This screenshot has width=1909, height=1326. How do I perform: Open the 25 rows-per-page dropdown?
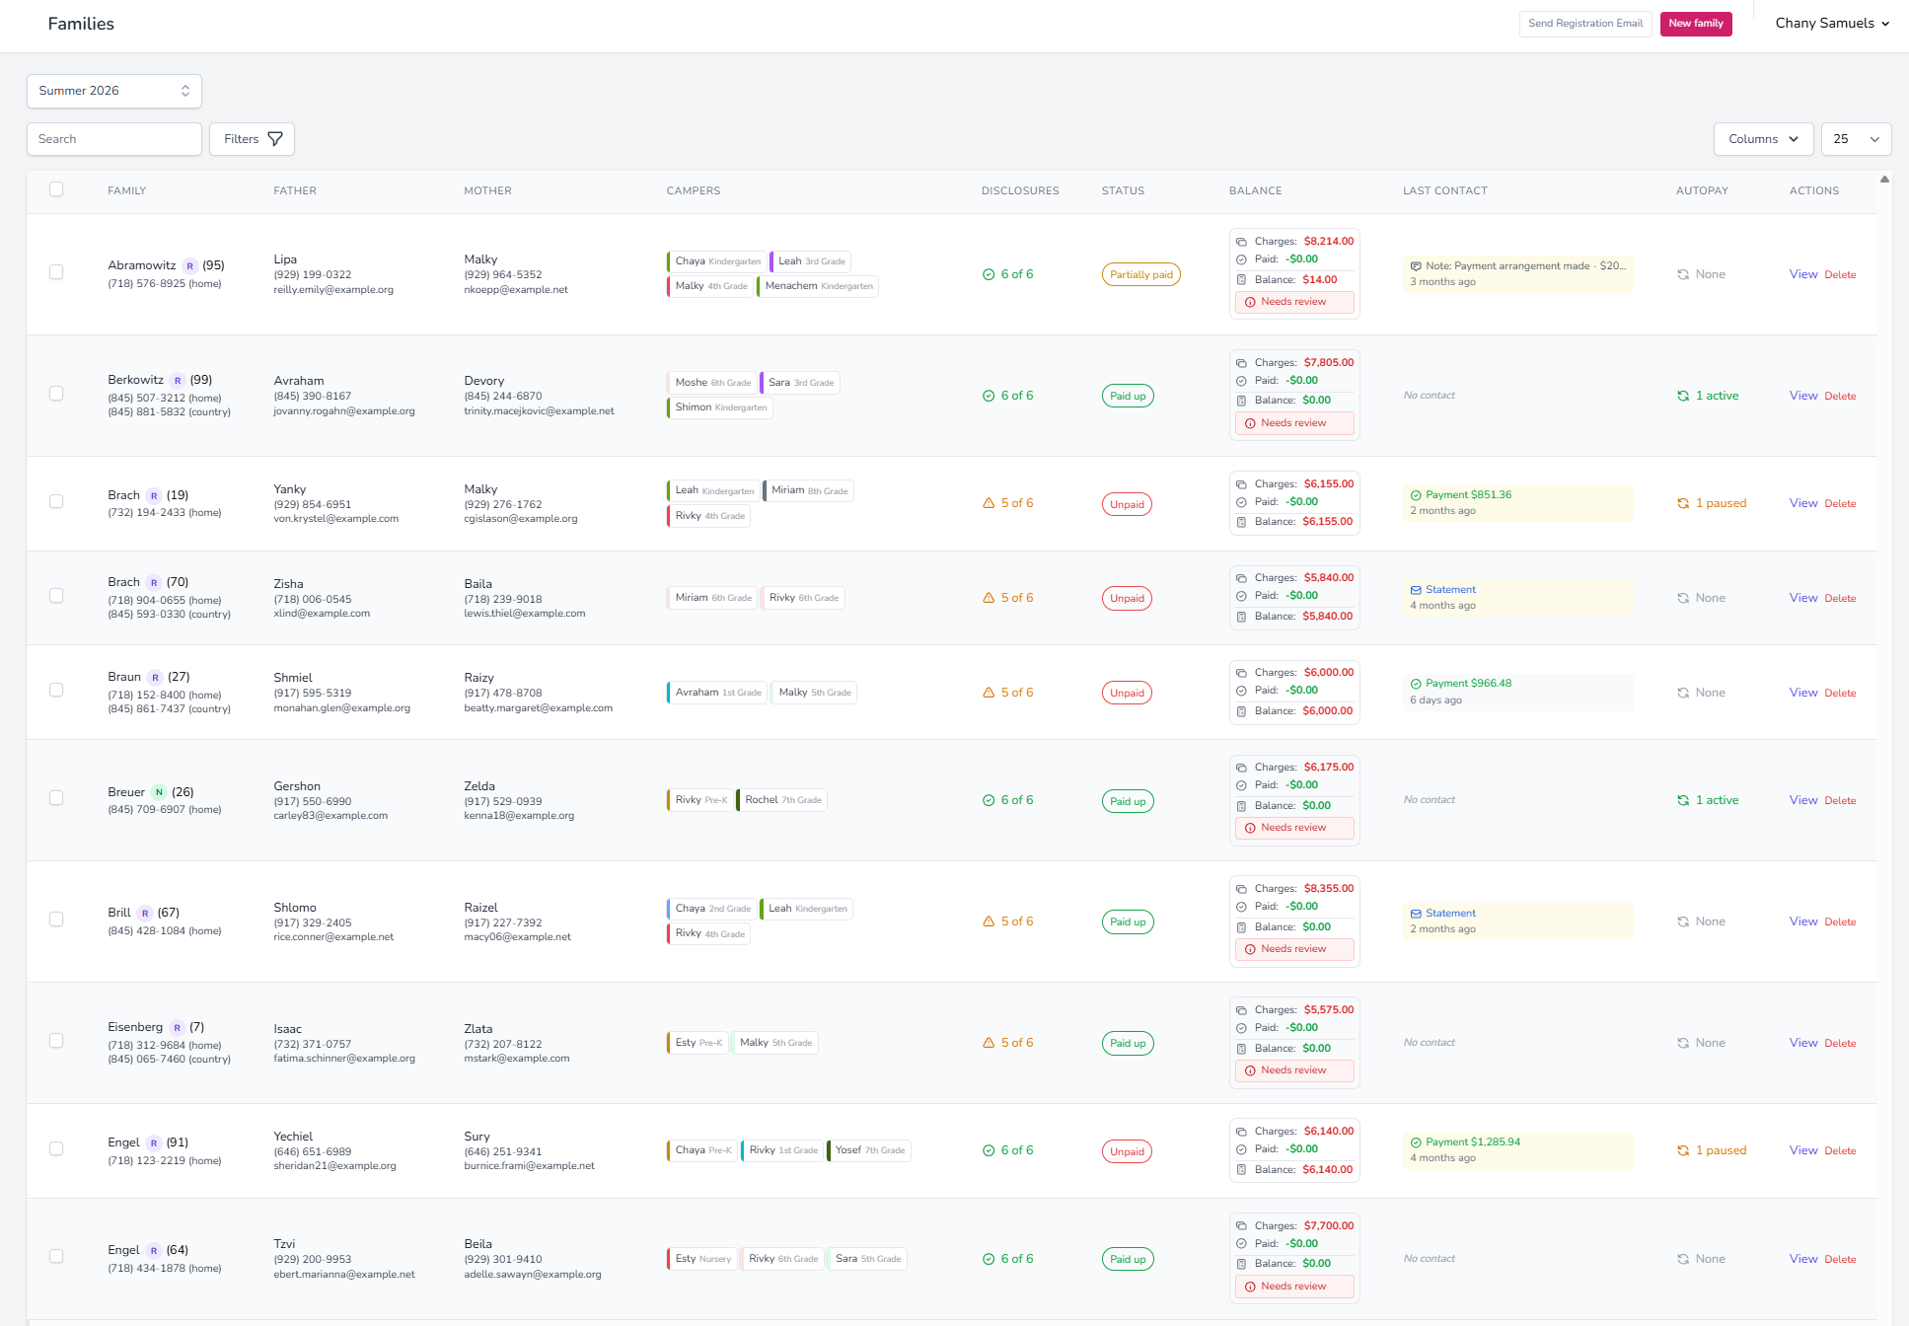click(x=1856, y=139)
